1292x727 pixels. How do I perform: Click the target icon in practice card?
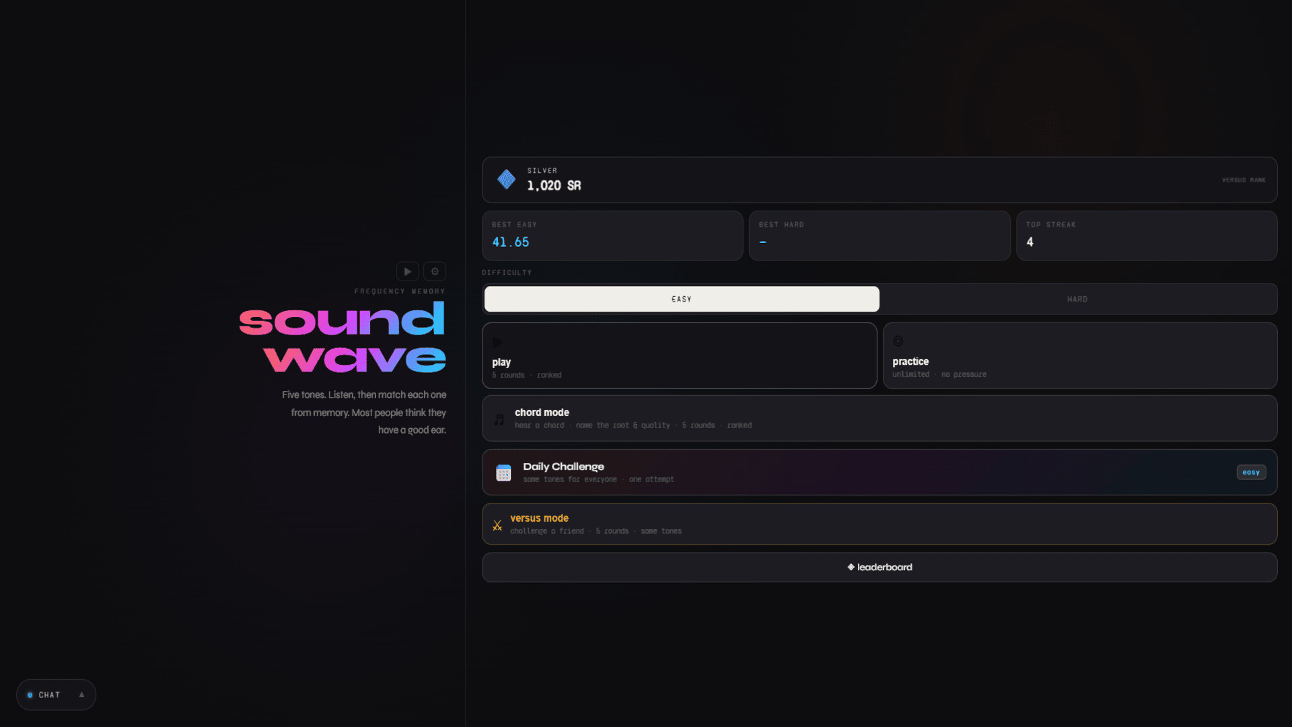[898, 341]
